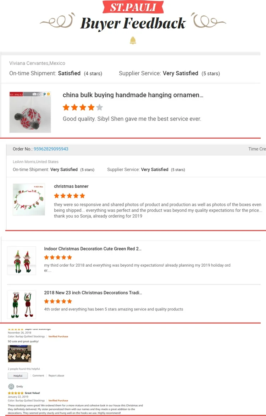Click the stars under 23 inch Christmas Decorations
266x416 pixels.
[58, 302]
